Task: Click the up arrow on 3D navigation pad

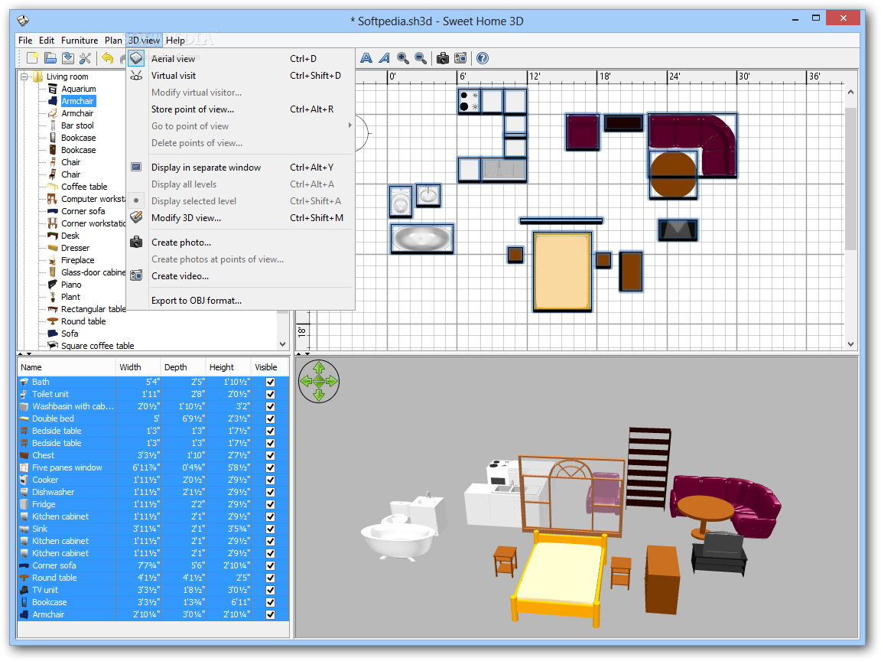Action: click(319, 368)
